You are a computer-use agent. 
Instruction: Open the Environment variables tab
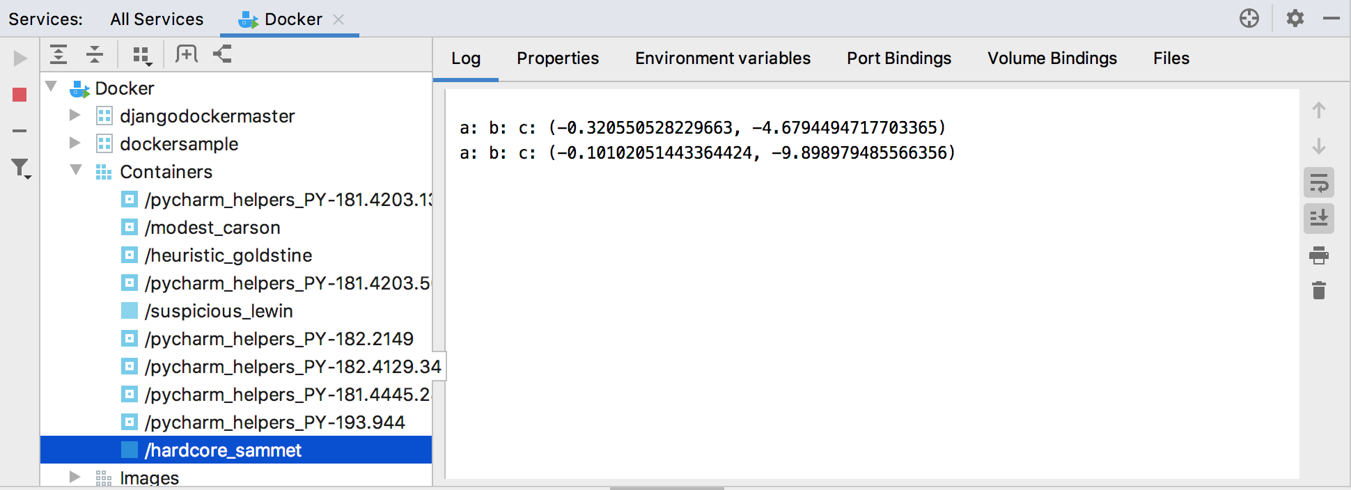coord(723,58)
